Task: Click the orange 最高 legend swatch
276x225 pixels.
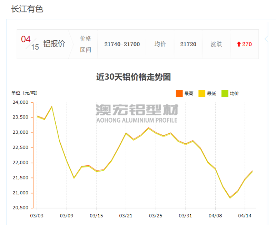Action: click(179, 93)
